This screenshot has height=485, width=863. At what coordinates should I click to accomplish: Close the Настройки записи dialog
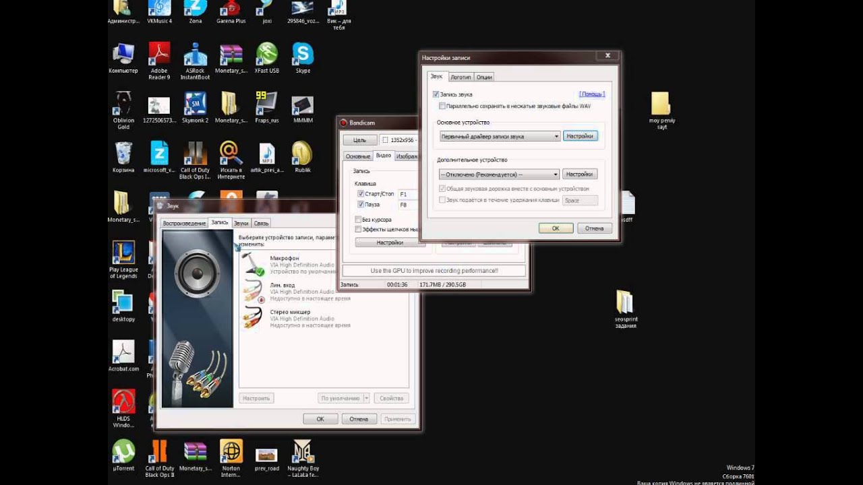pyautogui.click(x=607, y=56)
